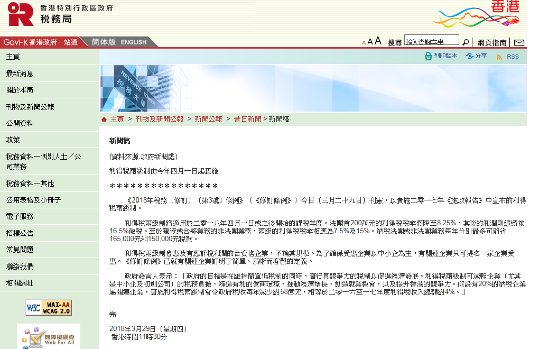Switch language to ENGLISH
Image resolution: width=539 pixels, height=349 pixels.
pyautogui.click(x=134, y=42)
